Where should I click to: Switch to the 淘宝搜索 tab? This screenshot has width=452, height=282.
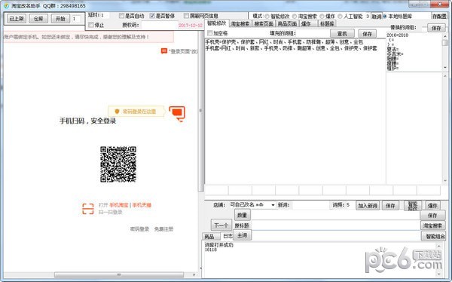(x=240, y=23)
